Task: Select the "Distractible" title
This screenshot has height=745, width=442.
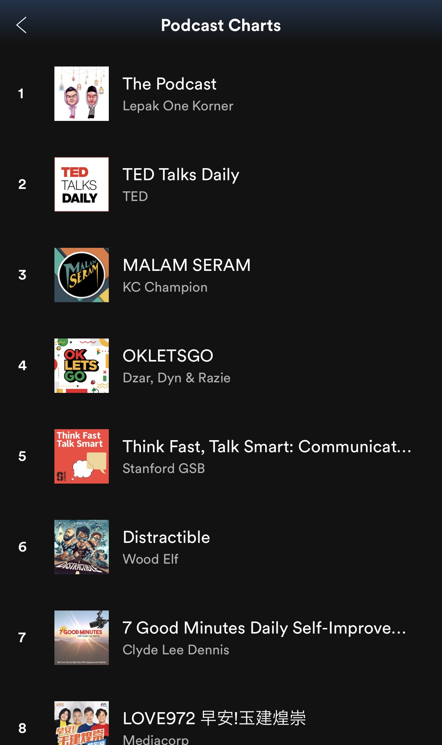Action: [166, 537]
